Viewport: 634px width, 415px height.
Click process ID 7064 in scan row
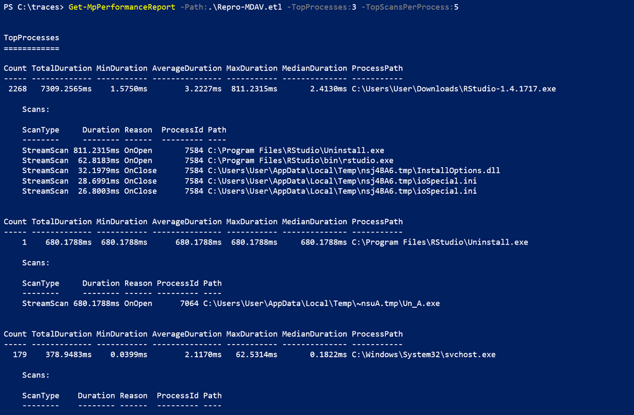click(189, 303)
